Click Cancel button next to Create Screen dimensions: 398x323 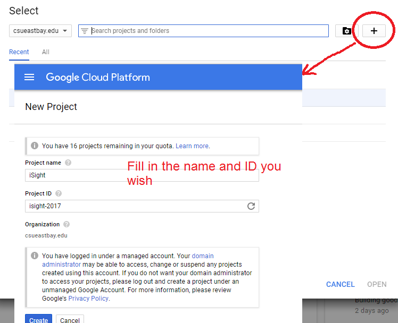tap(70, 320)
